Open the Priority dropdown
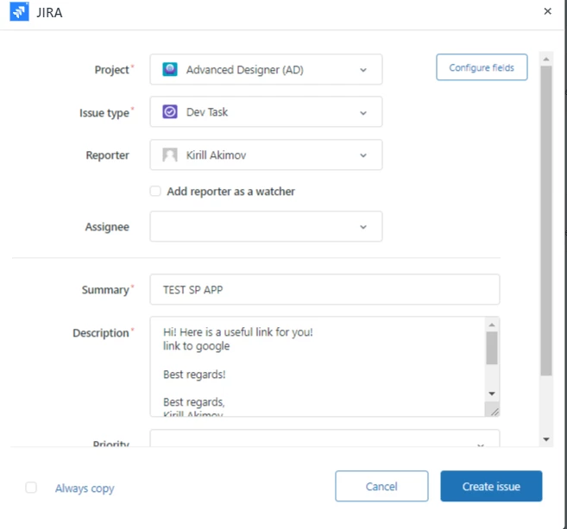567x529 pixels. (x=324, y=438)
